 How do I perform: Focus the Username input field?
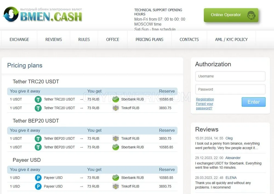230,76
